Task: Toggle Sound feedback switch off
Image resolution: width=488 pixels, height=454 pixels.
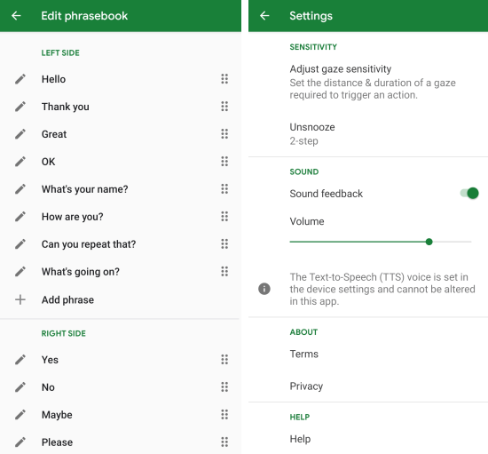Action: pyautogui.click(x=469, y=194)
